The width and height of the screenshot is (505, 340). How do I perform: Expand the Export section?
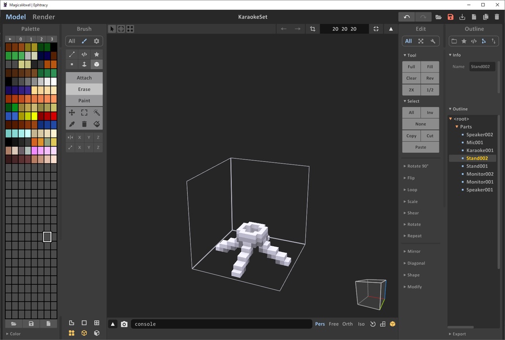tap(457, 334)
